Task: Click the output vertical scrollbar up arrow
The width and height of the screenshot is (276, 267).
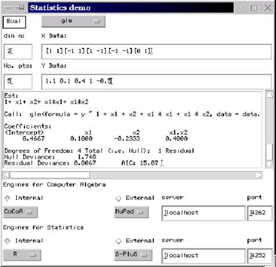Action: point(270,94)
